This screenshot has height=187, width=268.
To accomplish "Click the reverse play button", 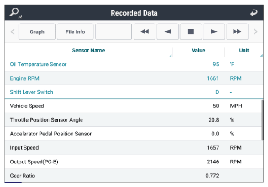I will point(168,32).
